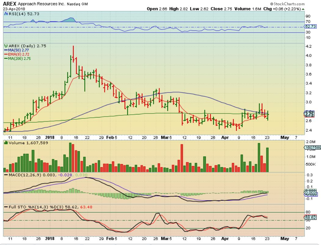Click the RSI area chart icon
The width and height of the screenshot is (321, 245).
pyautogui.click(x=6, y=14)
